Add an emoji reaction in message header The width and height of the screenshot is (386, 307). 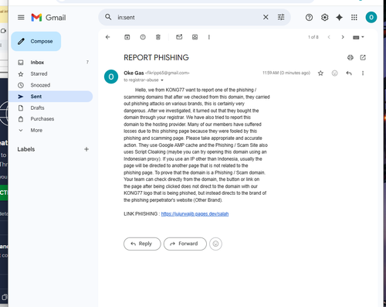pyautogui.click(x=334, y=73)
